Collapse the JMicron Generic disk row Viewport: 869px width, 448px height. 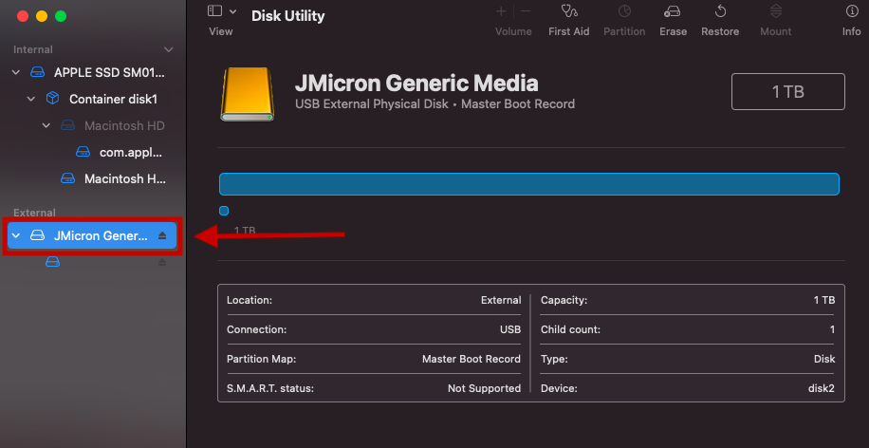coord(16,235)
